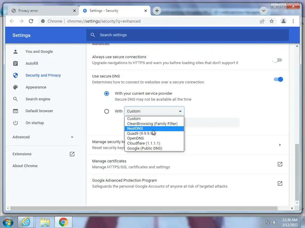Click the horizontal scrollbar at window bottom

144,208
